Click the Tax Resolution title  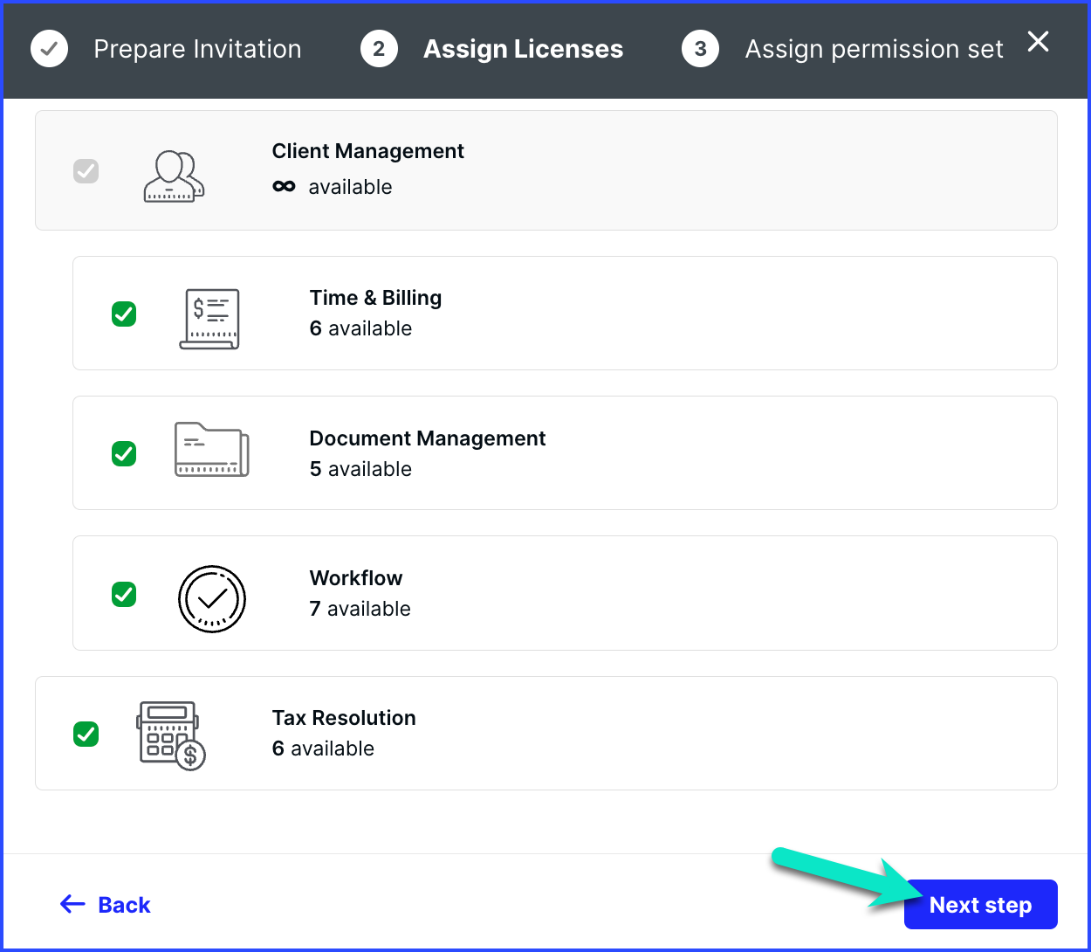click(344, 718)
